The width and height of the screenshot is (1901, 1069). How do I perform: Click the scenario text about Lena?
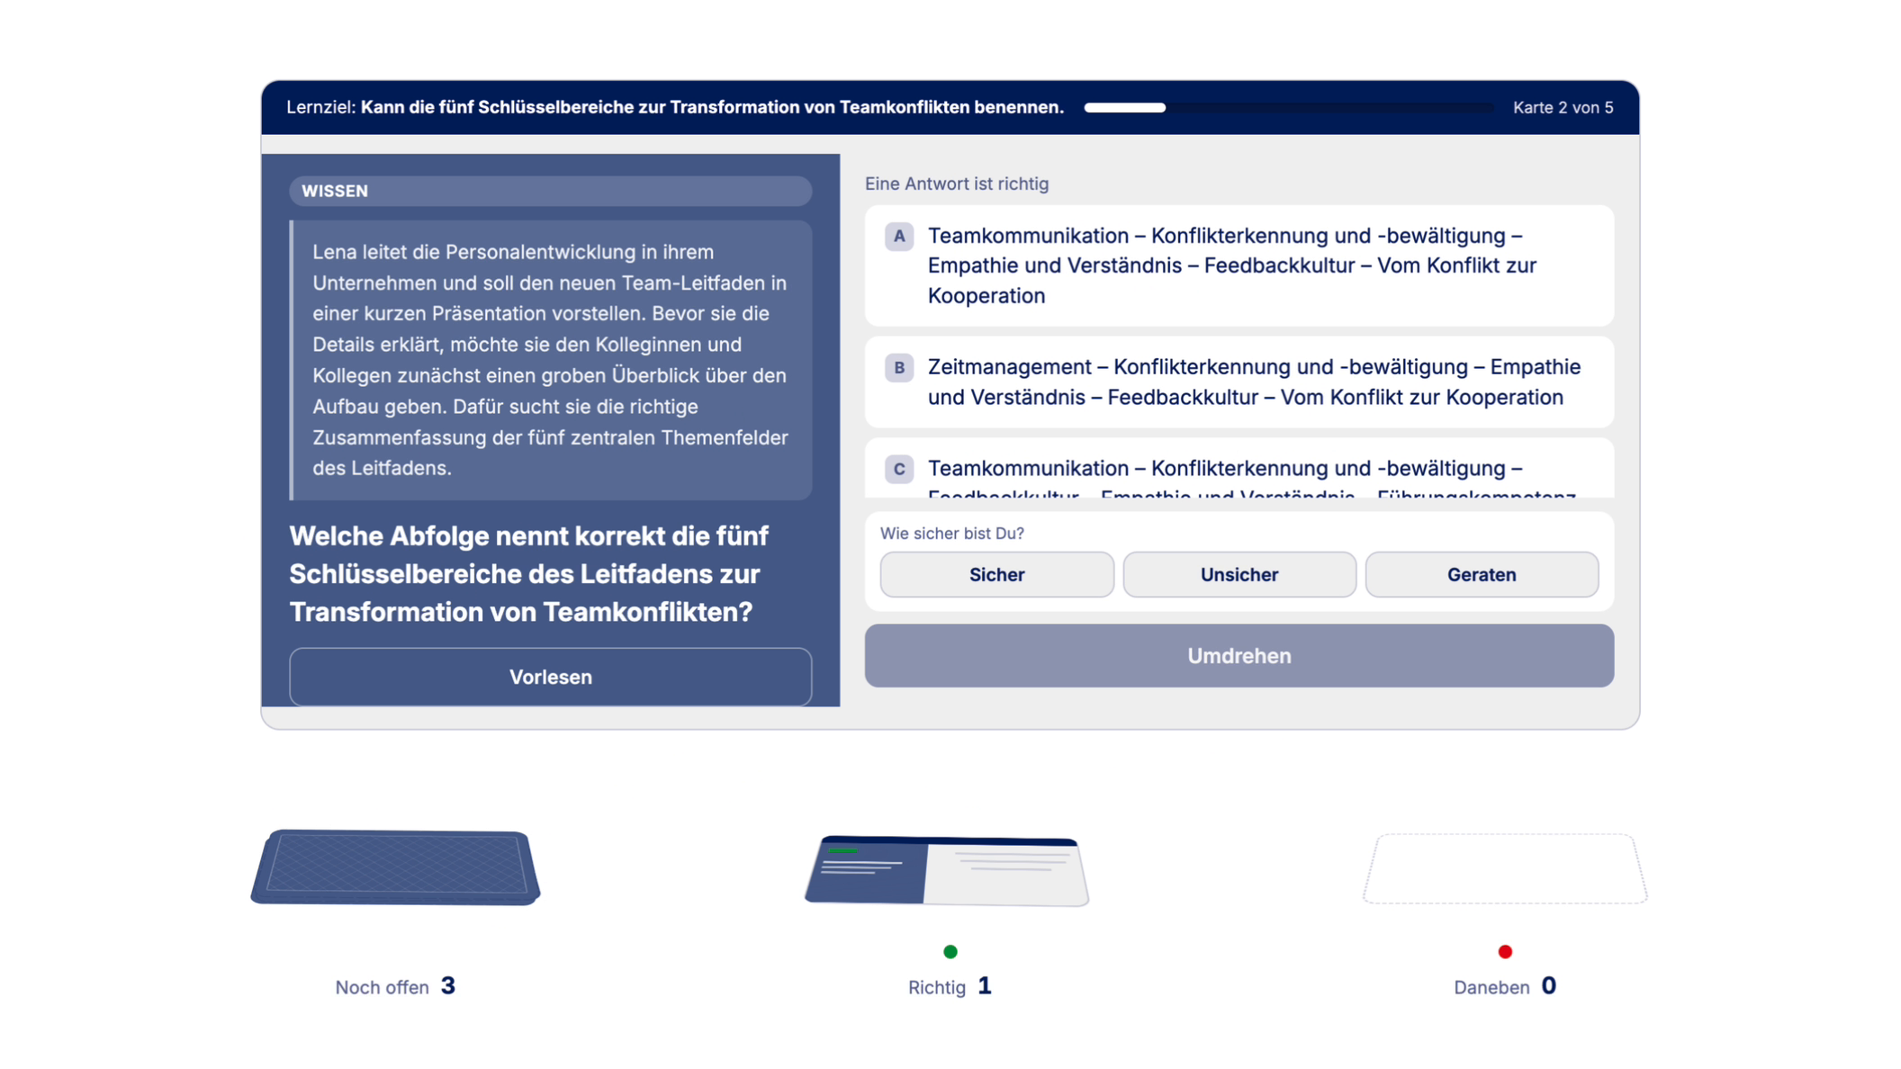(x=550, y=360)
